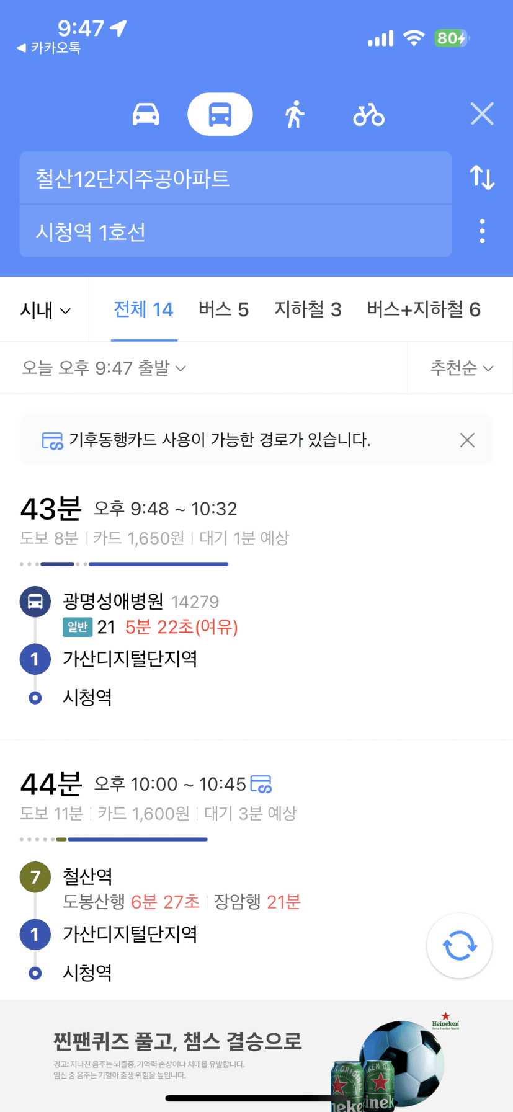Dismiss the 기후동행카드 notice banner
The width and height of the screenshot is (513, 1112).
(x=467, y=440)
